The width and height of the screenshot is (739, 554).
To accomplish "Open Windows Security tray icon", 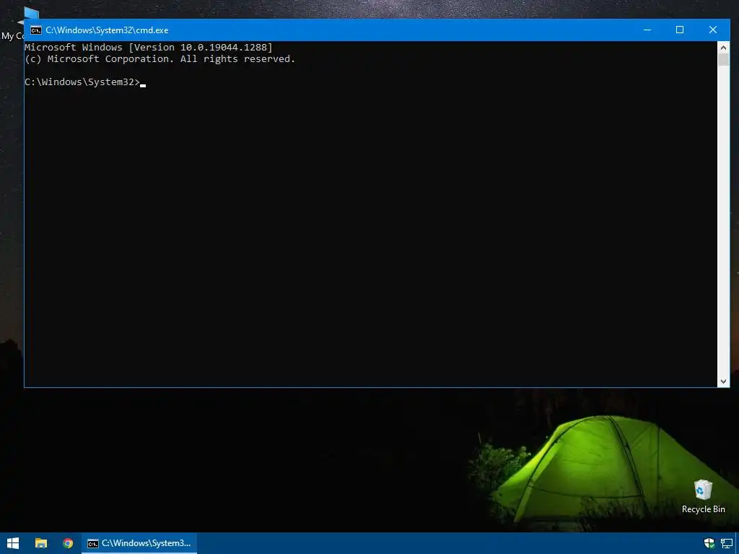I will pos(709,543).
